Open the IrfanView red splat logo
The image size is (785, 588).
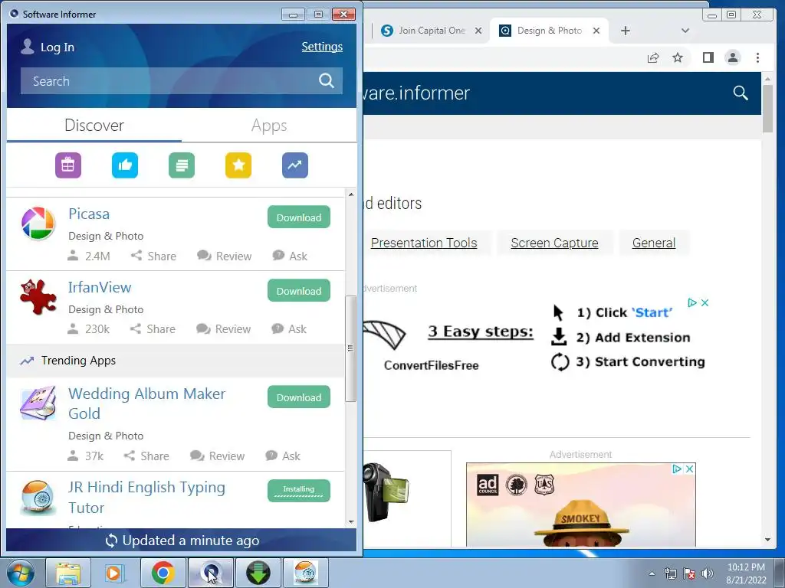38,296
